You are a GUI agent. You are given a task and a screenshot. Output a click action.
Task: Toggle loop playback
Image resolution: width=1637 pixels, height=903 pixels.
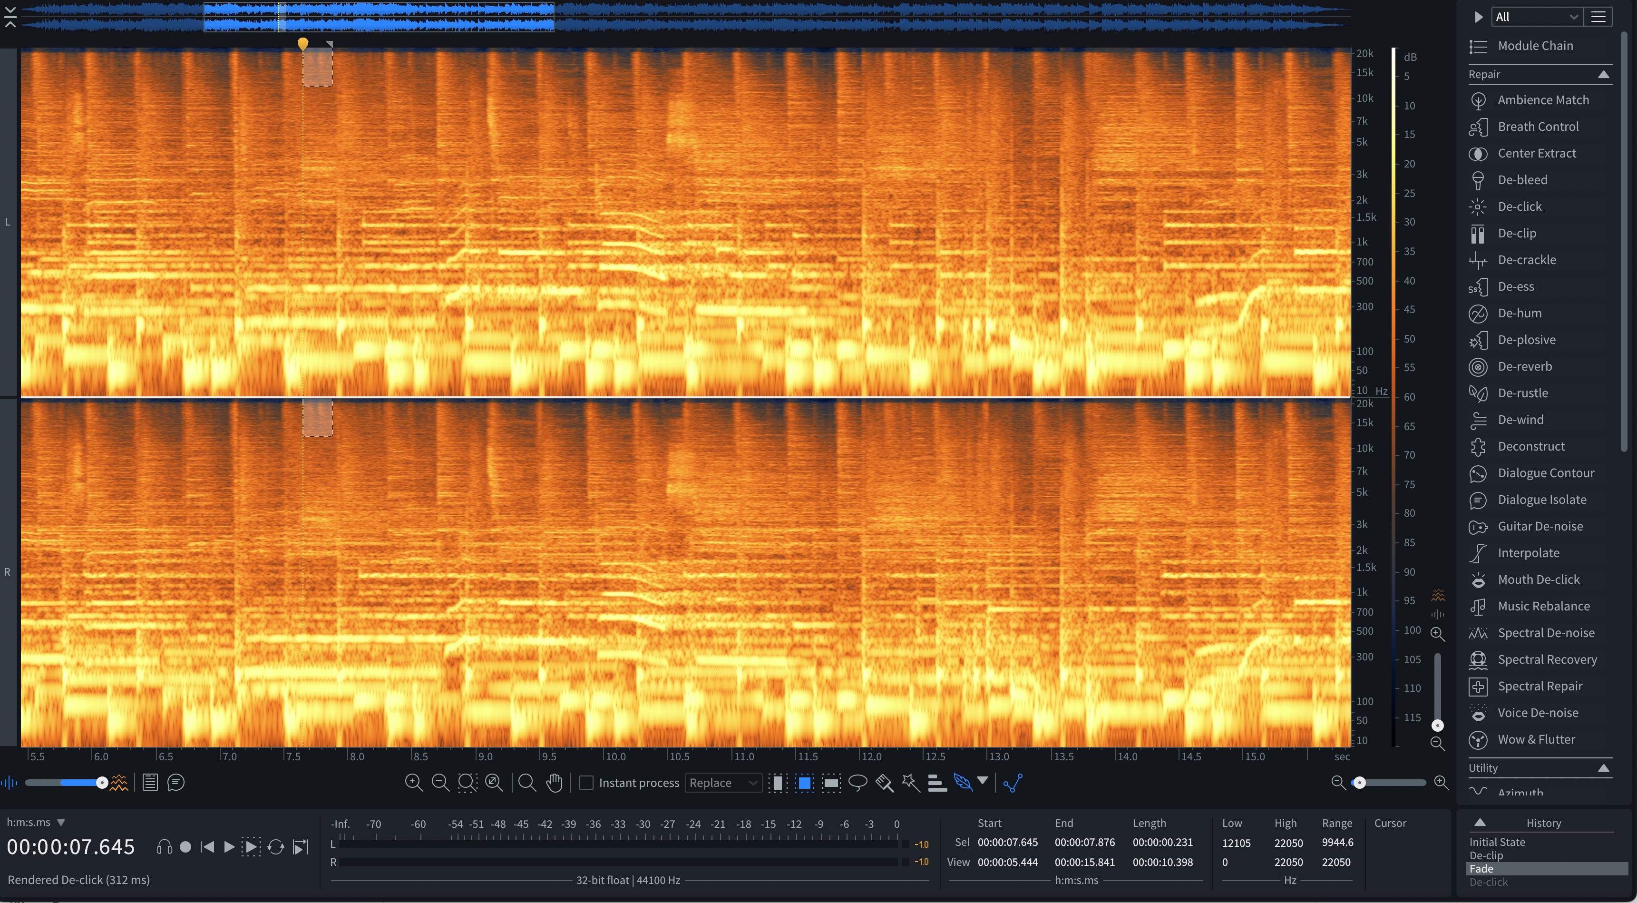tap(276, 847)
